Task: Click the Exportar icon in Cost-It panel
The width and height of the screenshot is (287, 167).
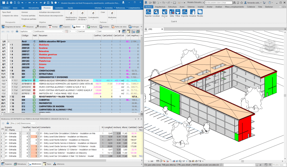Action: [148, 12]
